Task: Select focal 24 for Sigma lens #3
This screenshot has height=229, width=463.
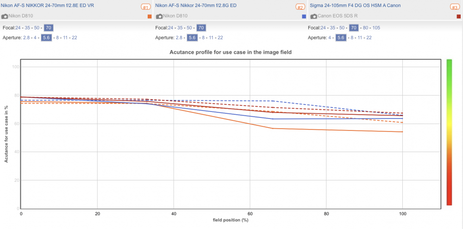Action: click(323, 28)
